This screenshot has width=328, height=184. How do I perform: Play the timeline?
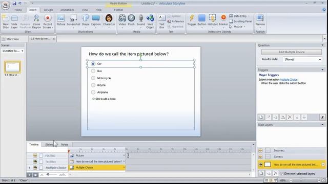[x=29, y=175]
